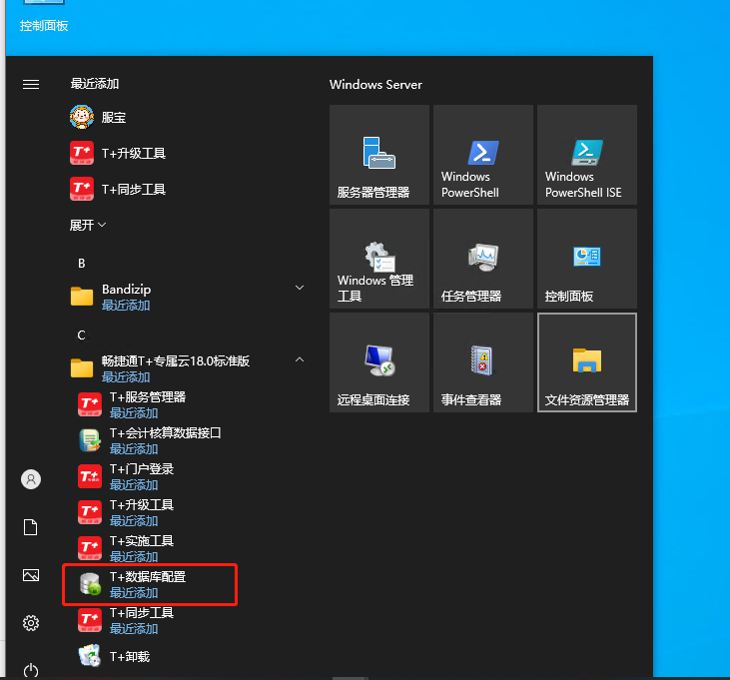Open the Bandizip folder entry

click(186, 297)
